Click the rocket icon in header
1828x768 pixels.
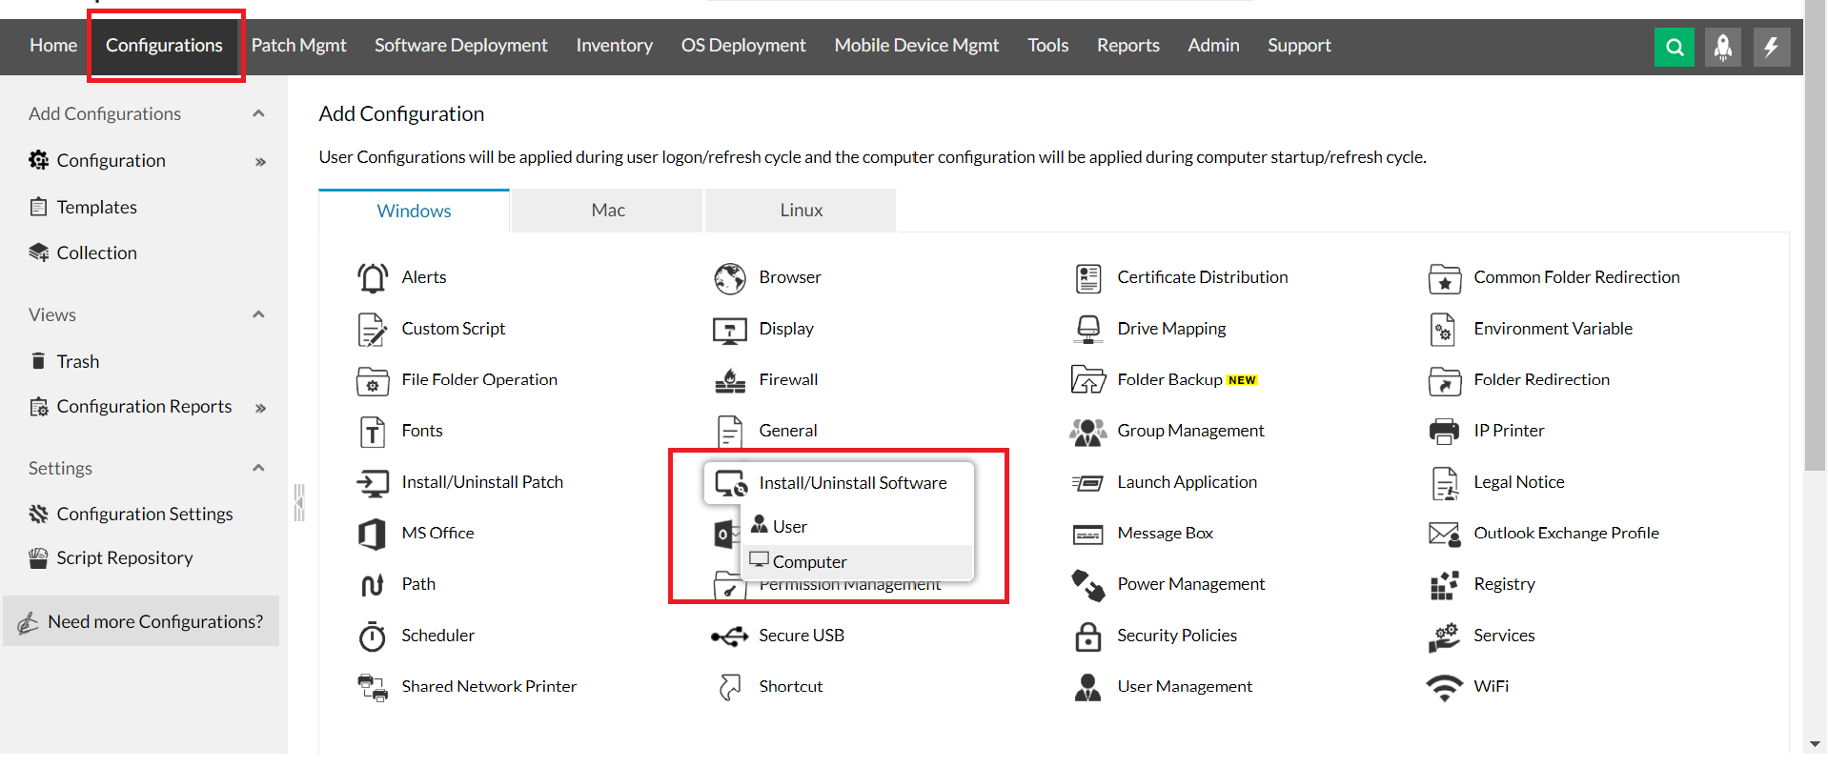(x=1722, y=47)
